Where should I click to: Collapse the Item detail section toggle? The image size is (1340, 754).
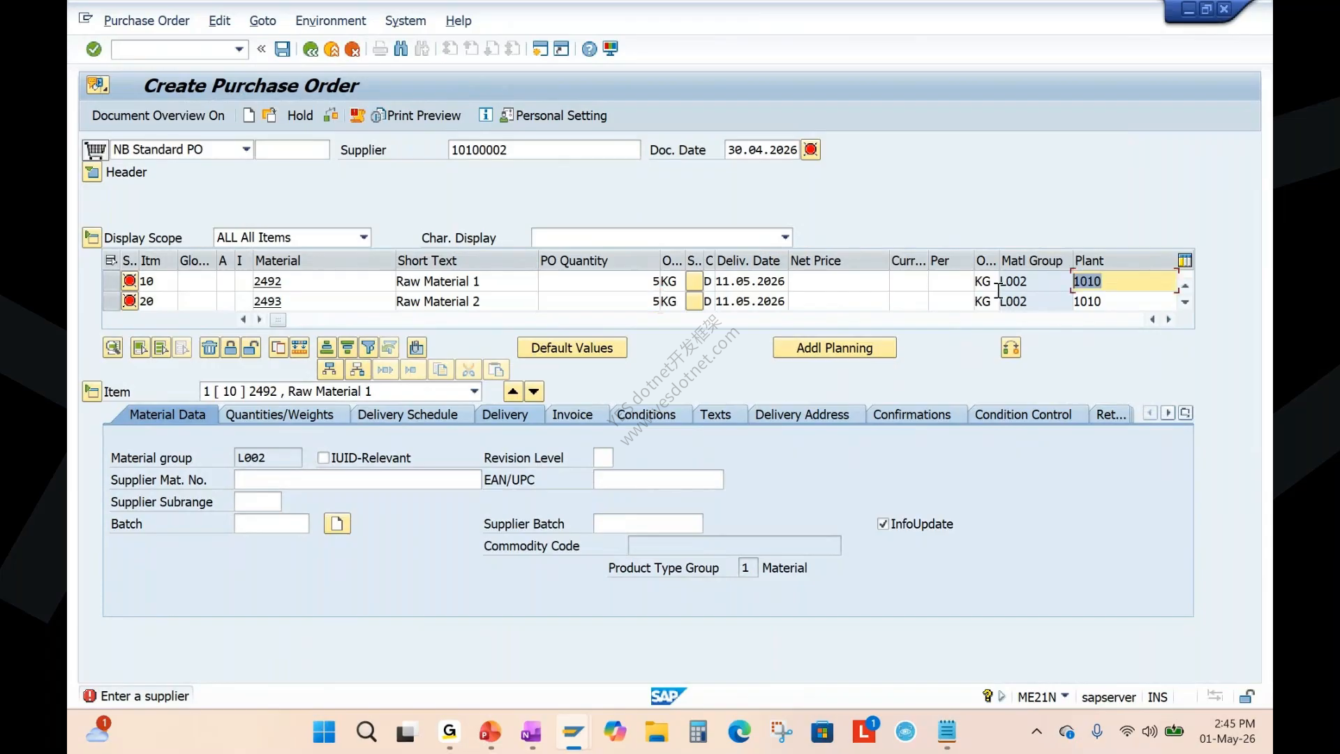(x=92, y=392)
